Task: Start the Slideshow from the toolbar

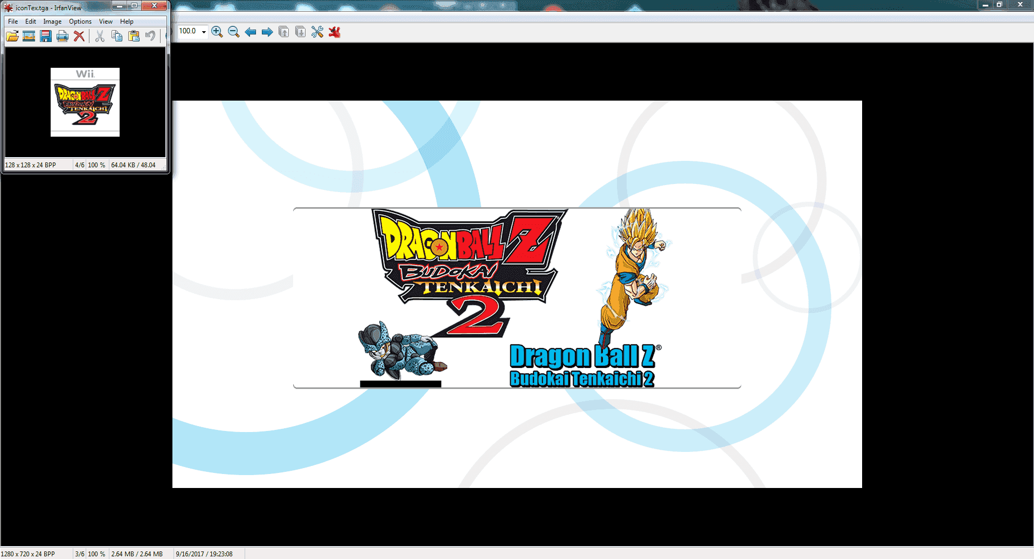Action: [x=29, y=36]
